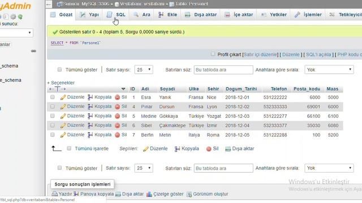Click the red delete icon for Berfin row
Image resolution: width=362 pixels, height=203 pixels.
coord(117,135)
